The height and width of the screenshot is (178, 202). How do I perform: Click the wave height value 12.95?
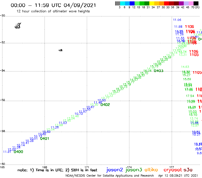(67, 120)
